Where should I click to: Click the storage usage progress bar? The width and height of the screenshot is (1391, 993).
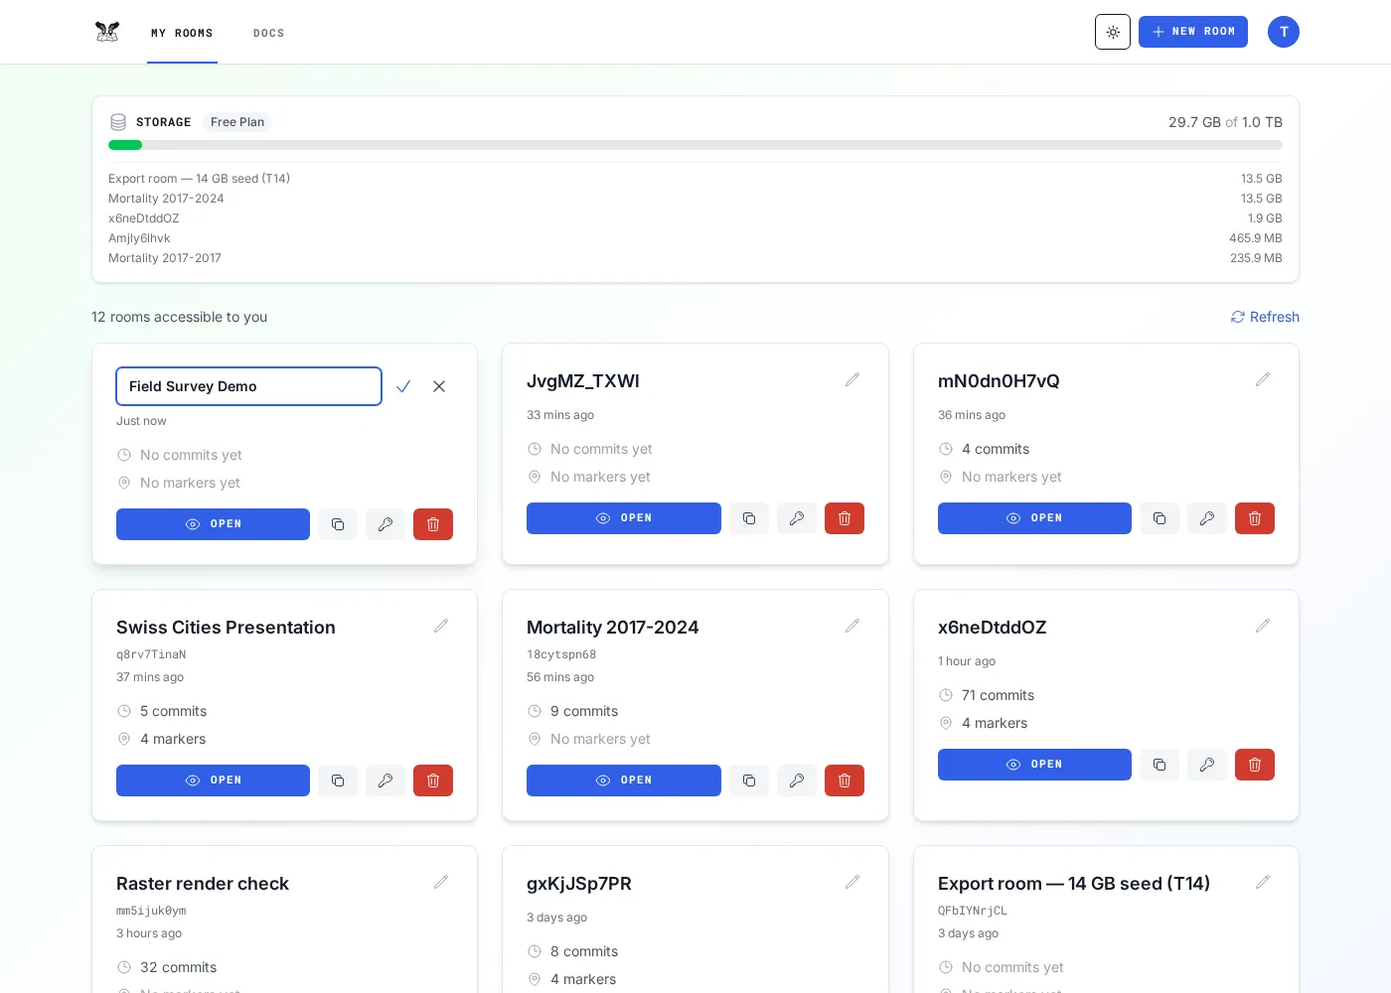(x=695, y=145)
